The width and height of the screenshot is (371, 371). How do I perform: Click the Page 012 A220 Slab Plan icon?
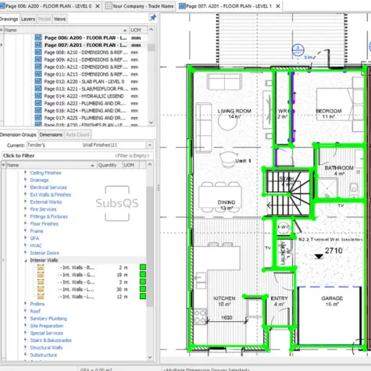(x=38, y=81)
